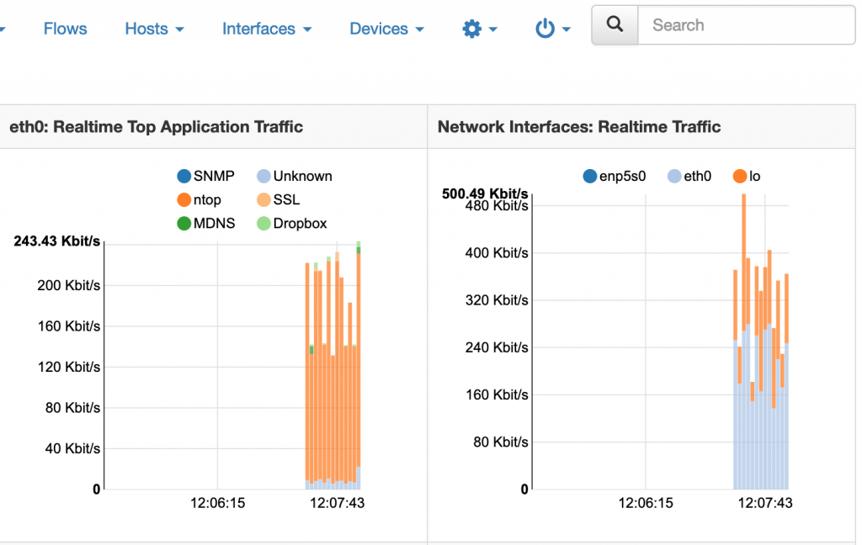Image resolution: width=862 pixels, height=545 pixels.
Task: Open the settings gear icon menu
Action: (x=471, y=29)
